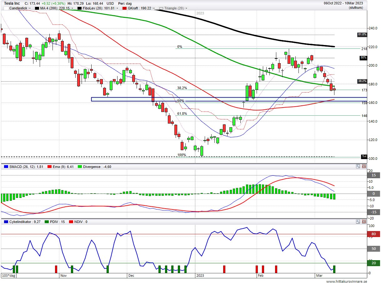
Task: Expand the FiboLev (20) dropdown arrow
Action: coord(118,8)
